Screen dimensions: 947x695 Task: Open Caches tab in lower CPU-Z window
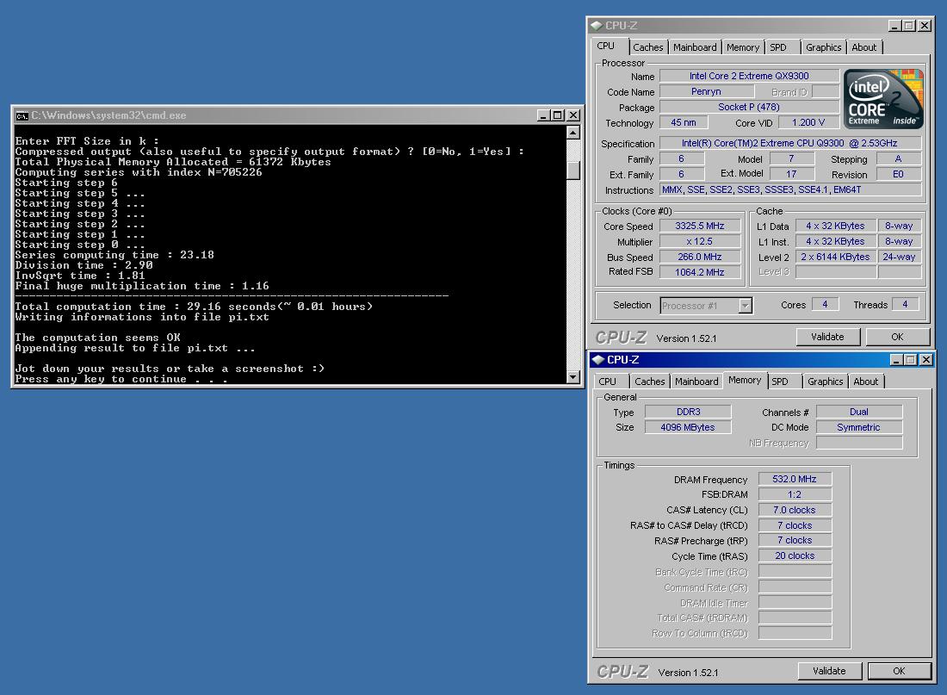(649, 382)
